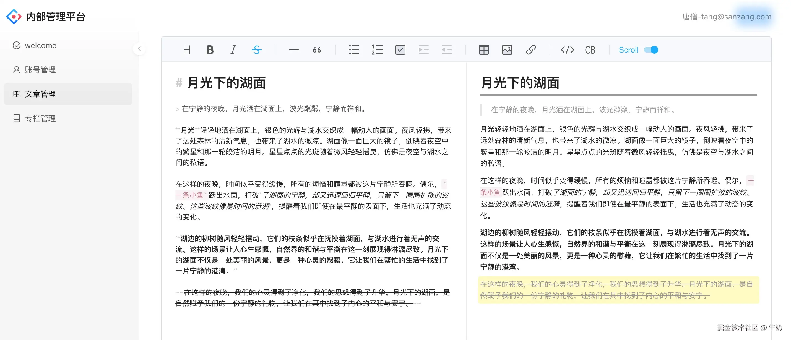
Task: Apply italic formatting
Action: click(x=233, y=50)
